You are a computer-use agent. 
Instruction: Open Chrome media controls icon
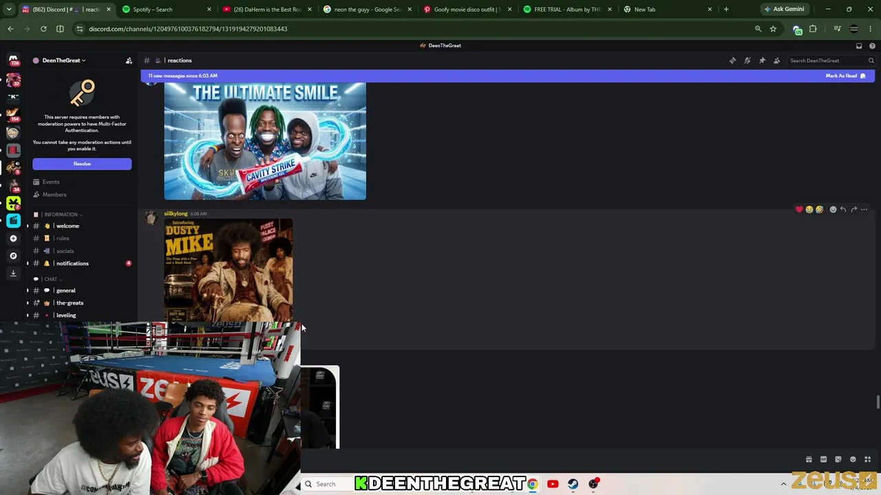tap(837, 29)
